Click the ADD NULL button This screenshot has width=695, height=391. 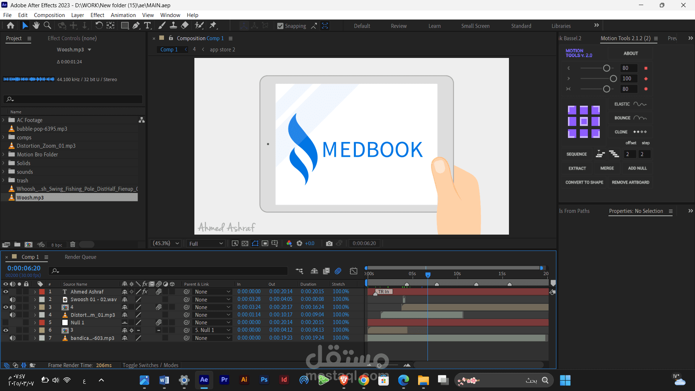[x=637, y=168]
